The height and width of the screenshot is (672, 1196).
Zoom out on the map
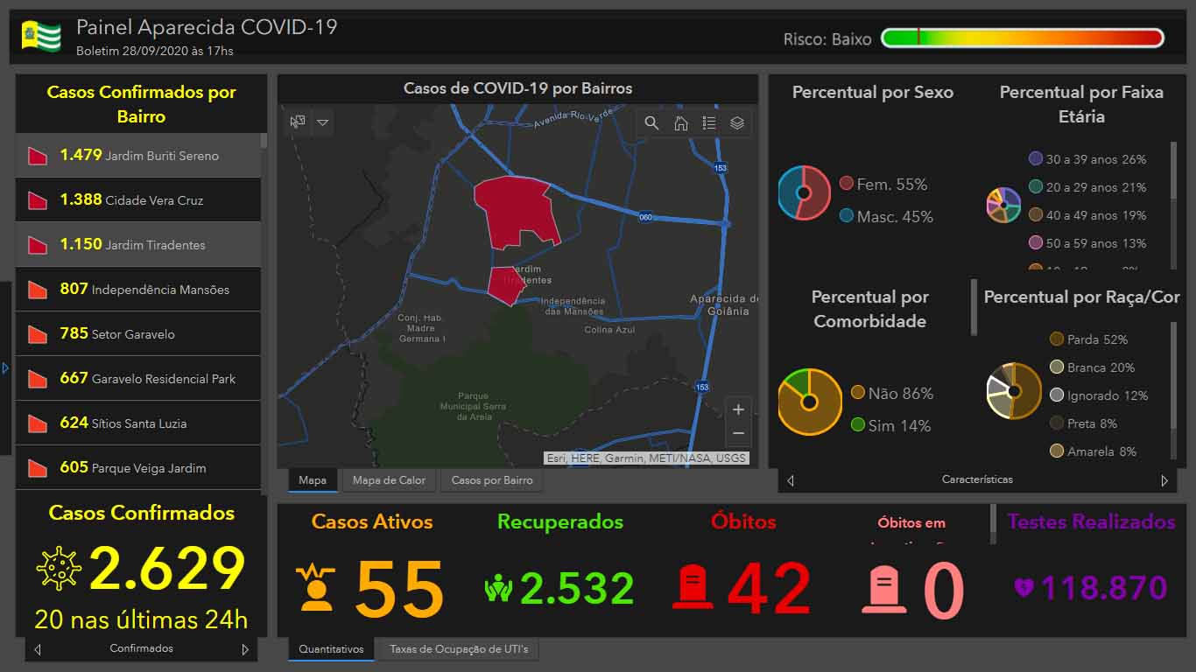738,434
